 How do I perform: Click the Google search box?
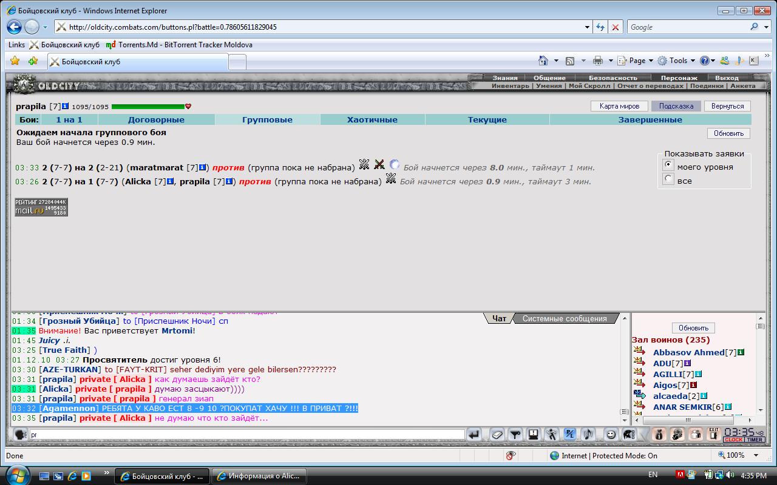[x=688, y=27]
